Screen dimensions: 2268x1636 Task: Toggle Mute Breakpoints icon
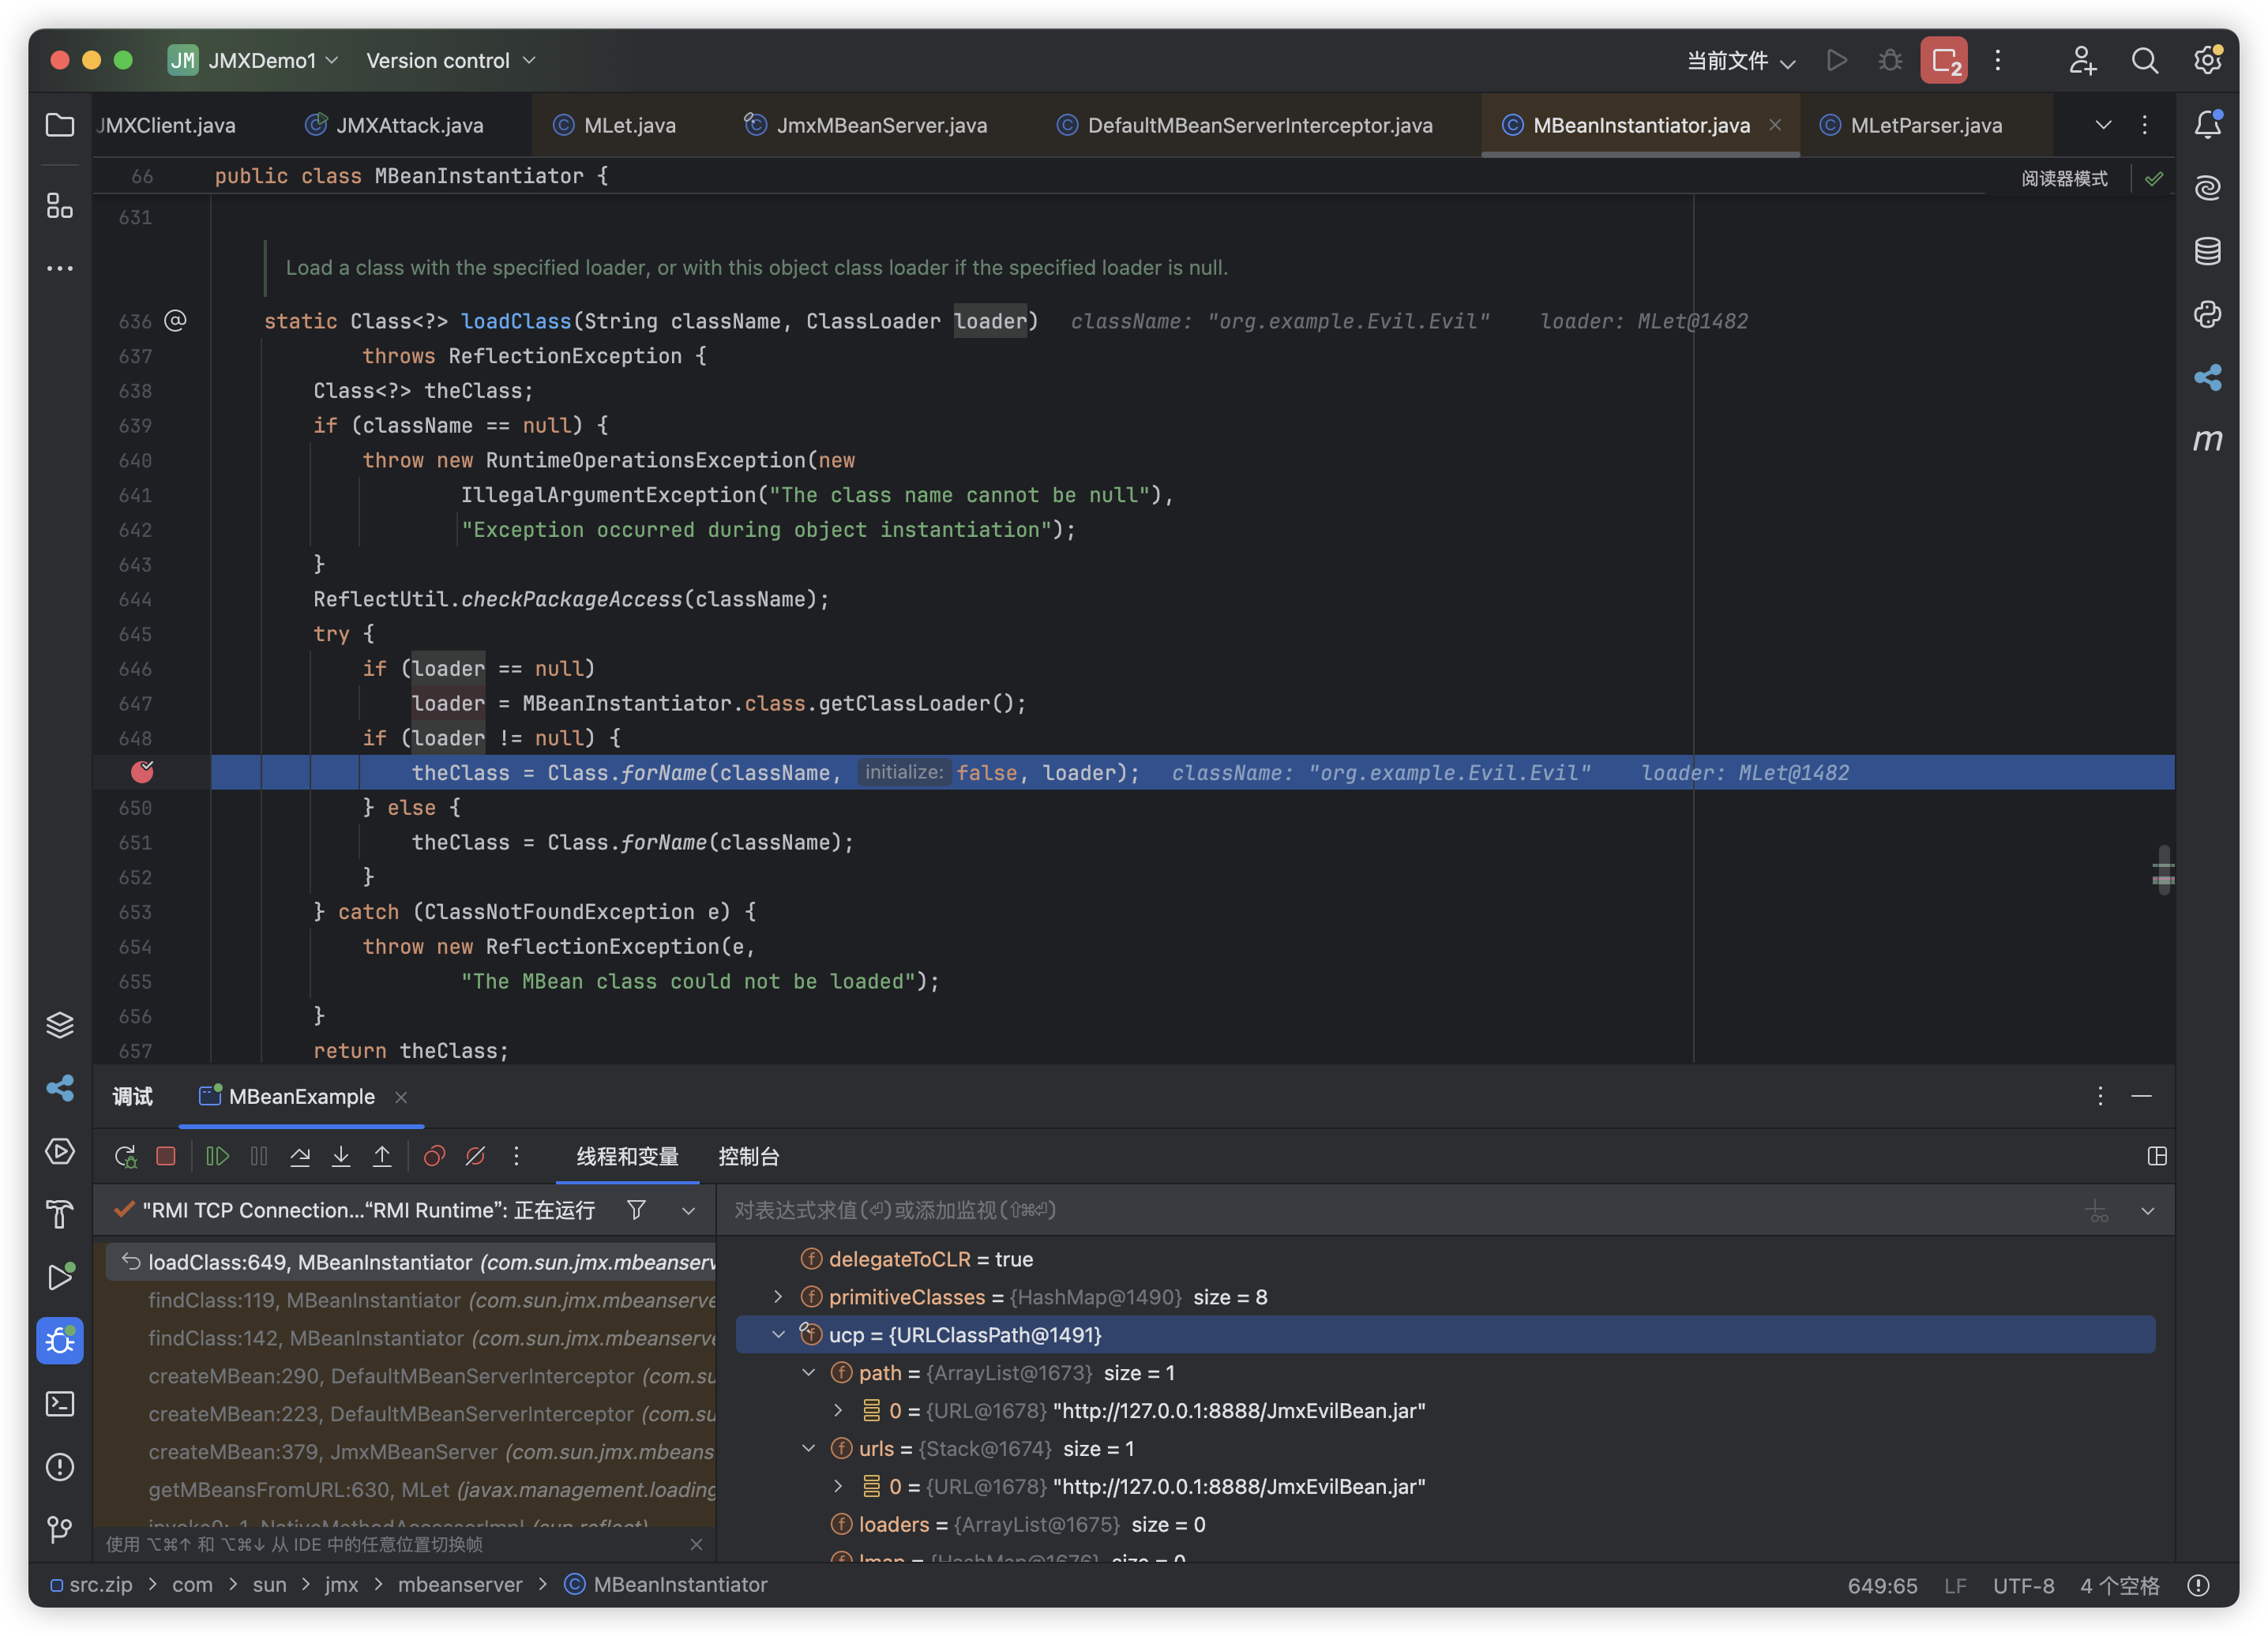click(x=475, y=1156)
